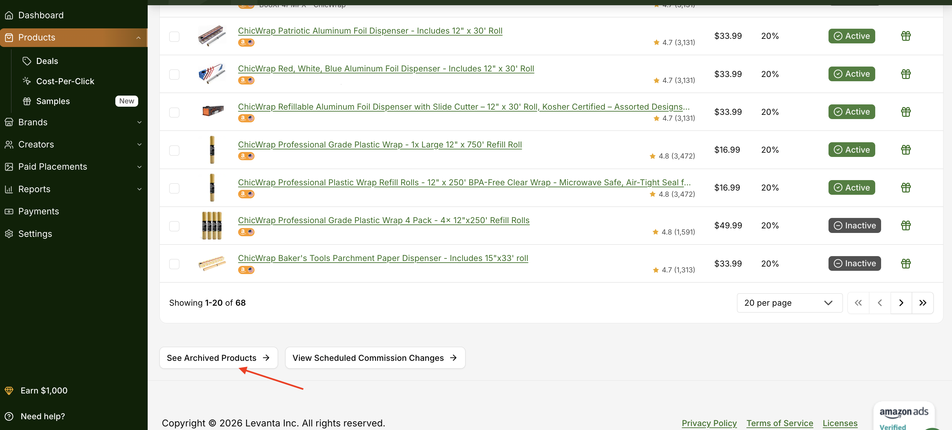The image size is (952, 430).
Task: Go to Payments in the sidebar
Action: pyautogui.click(x=74, y=211)
